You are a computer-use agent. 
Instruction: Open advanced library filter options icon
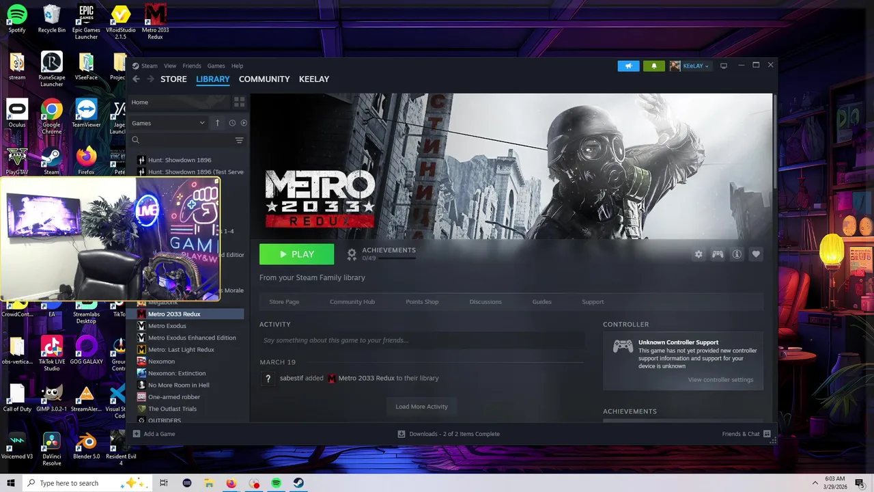[239, 140]
